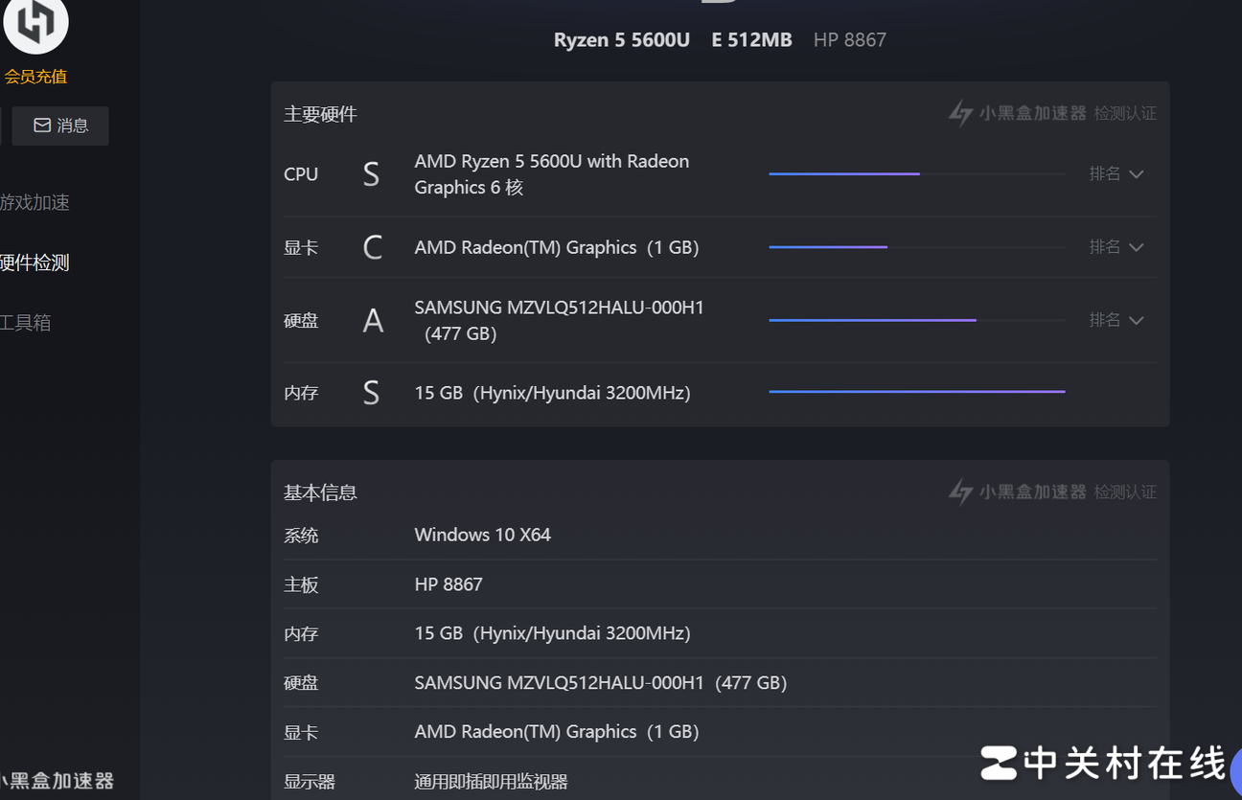Click the 会员充值 link

pos(35,77)
